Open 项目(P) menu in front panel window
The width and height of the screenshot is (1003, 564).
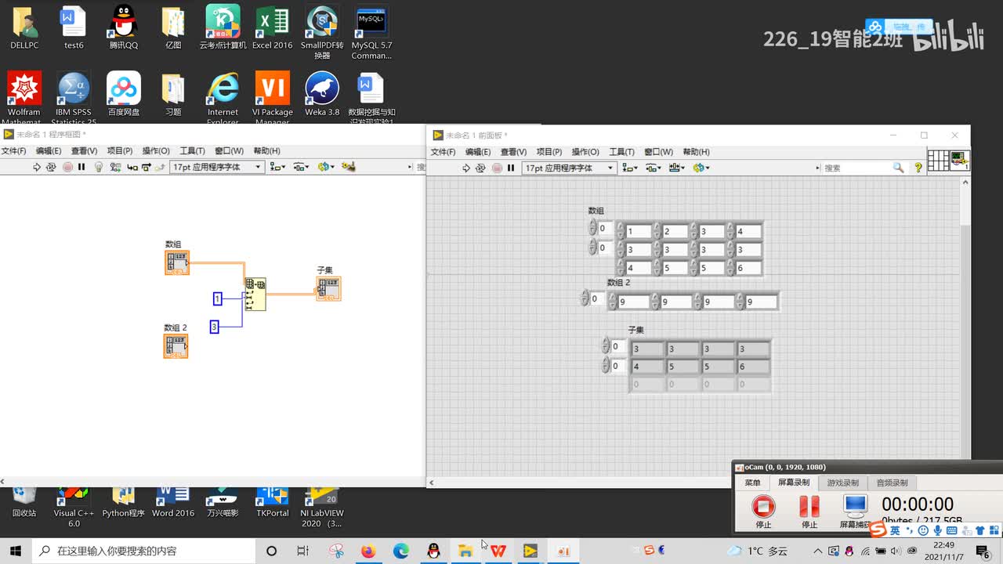point(549,152)
